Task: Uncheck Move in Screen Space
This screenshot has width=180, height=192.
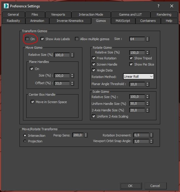Action: click(33, 102)
